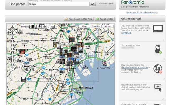Open the photo thumbnail north of Shinjuku

[x=72, y=39]
